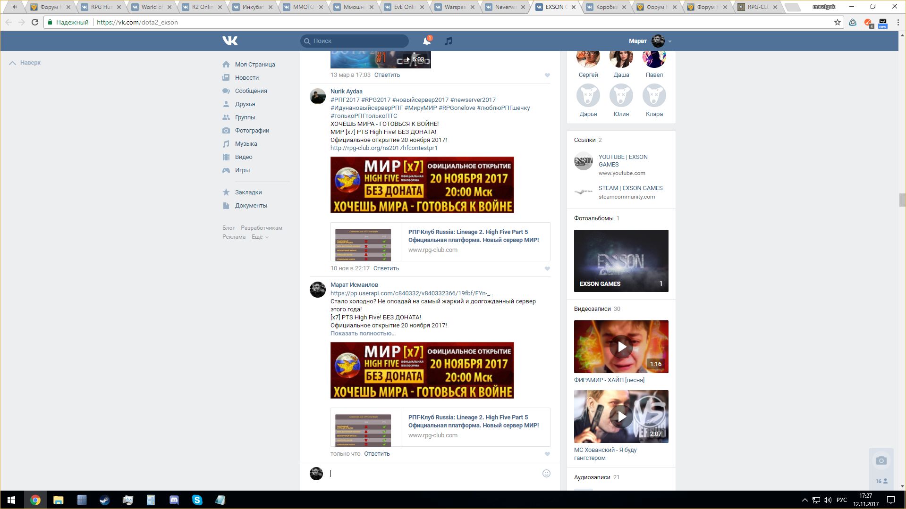The width and height of the screenshot is (906, 509).
Task: Open the YOUTUBE | EXSON GAMES link
Action: (623, 160)
